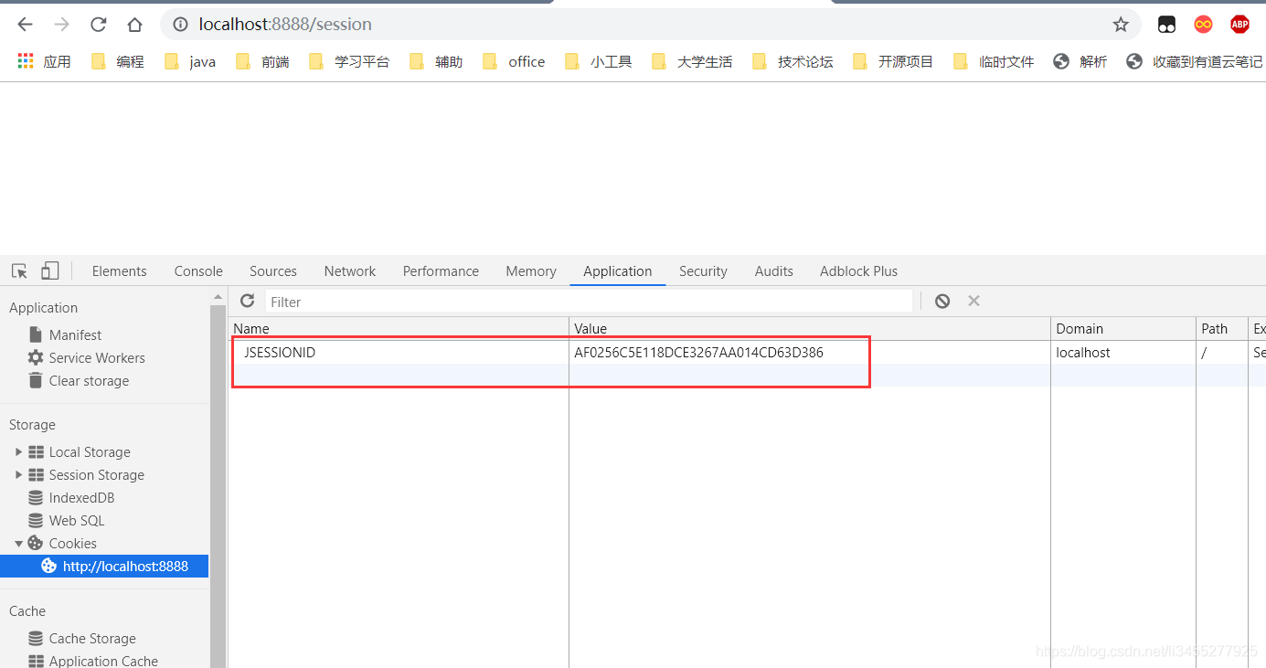This screenshot has width=1266, height=668.
Task: Switch to the Elements tab
Action: pyautogui.click(x=119, y=271)
